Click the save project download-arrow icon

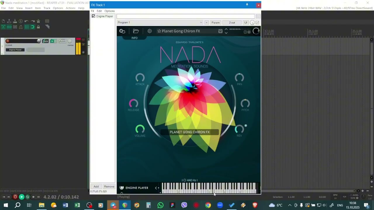[15, 21]
